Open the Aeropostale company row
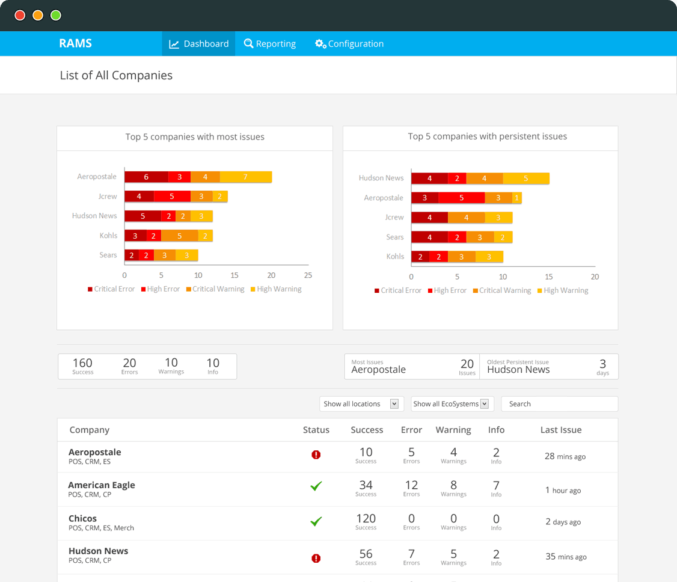The image size is (677, 582). click(338, 457)
